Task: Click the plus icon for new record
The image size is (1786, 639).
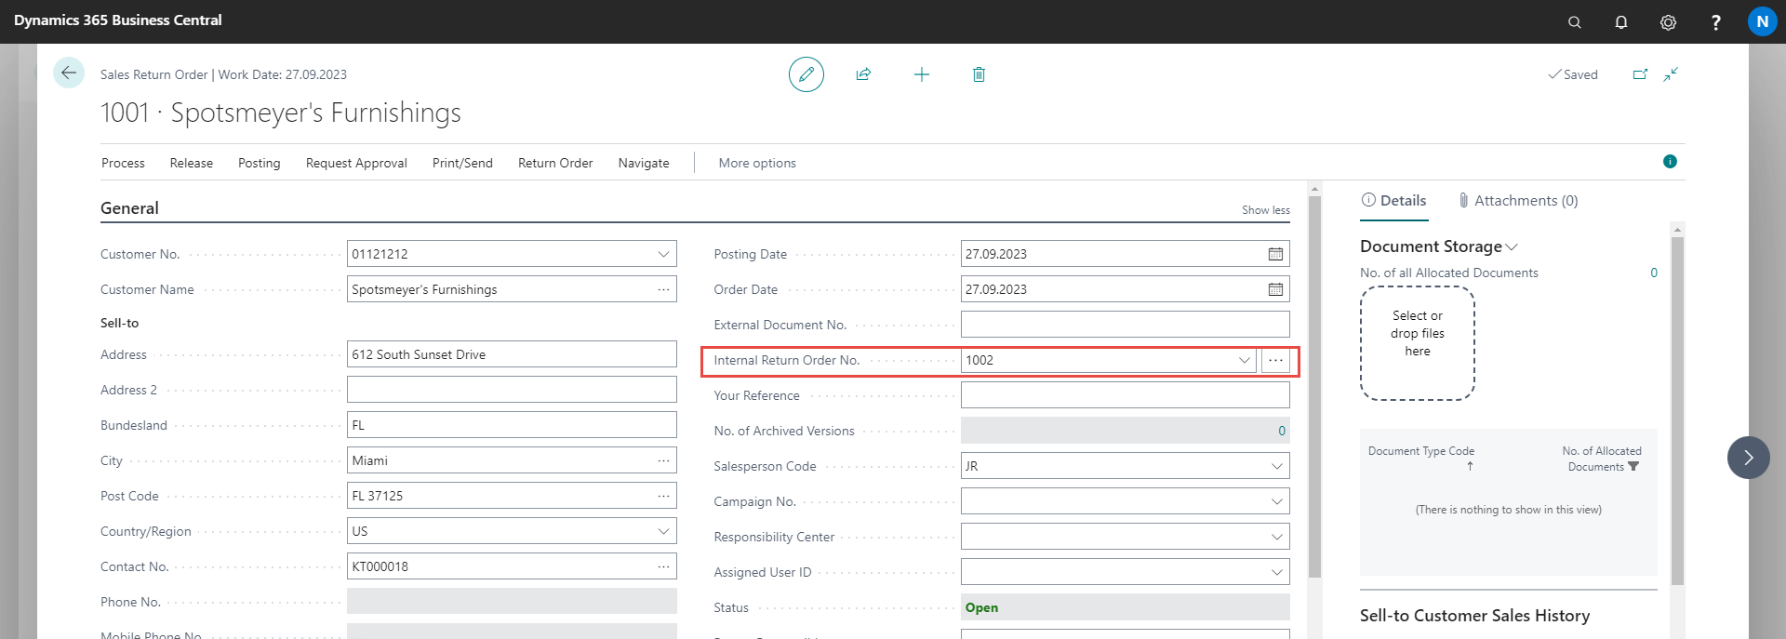Action: tap(922, 74)
